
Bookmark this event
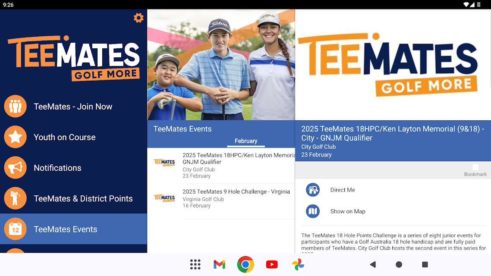[475, 170]
